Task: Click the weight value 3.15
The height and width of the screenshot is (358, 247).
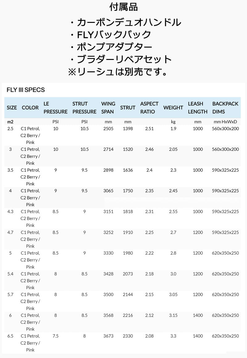Action: pyautogui.click(x=173, y=315)
